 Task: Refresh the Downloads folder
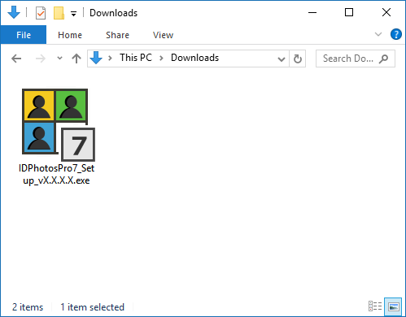click(x=298, y=59)
